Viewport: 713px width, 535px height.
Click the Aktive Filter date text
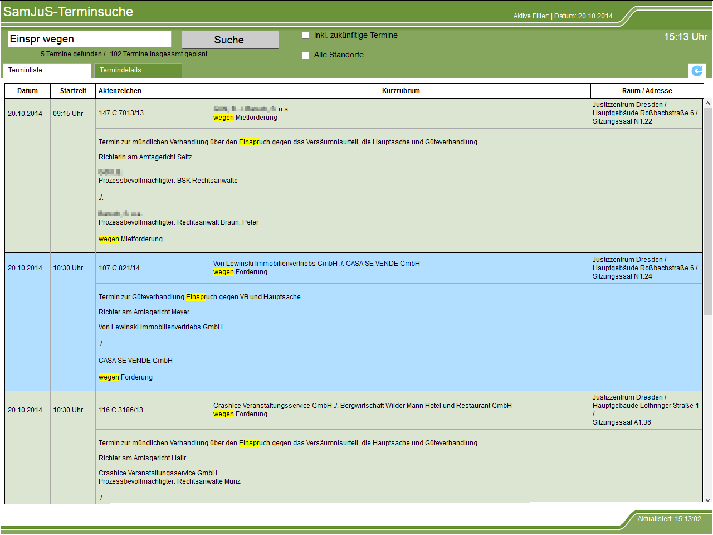tap(563, 16)
